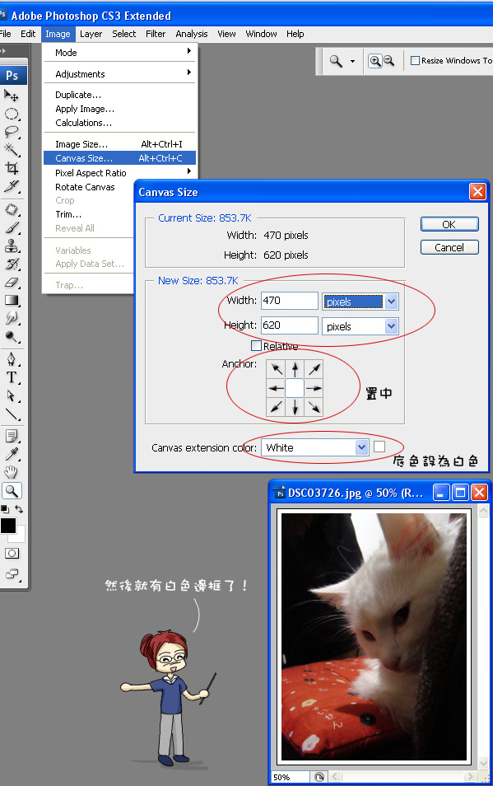Click the Zoom Out button in options bar

389,61
